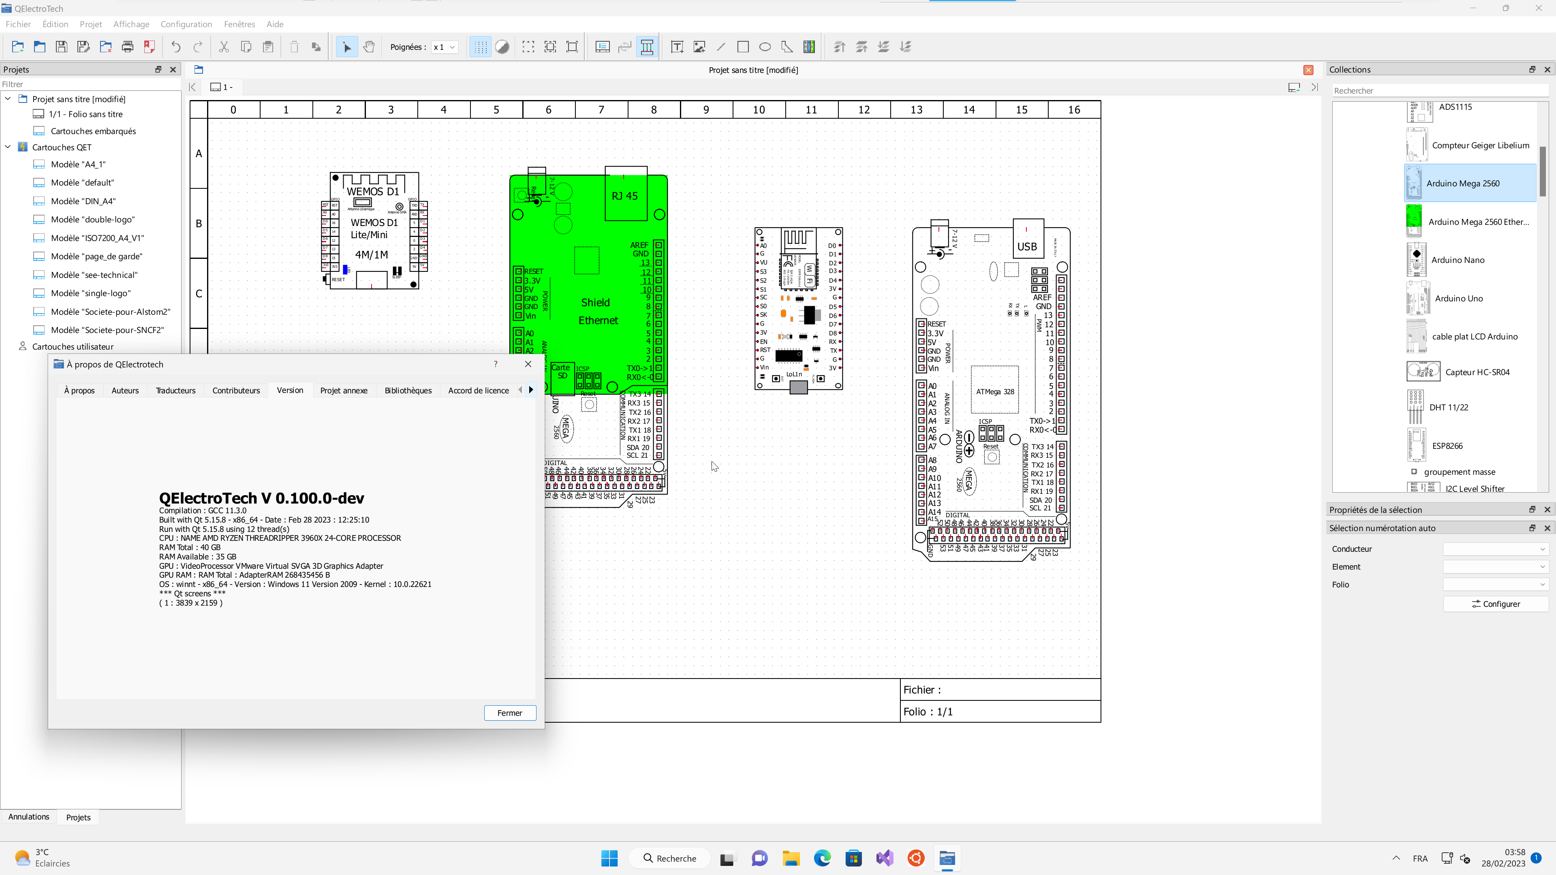Collapse Projet sans titre tree node
Image resolution: width=1556 pixels, height=875 pixels.
coord(8,98)
